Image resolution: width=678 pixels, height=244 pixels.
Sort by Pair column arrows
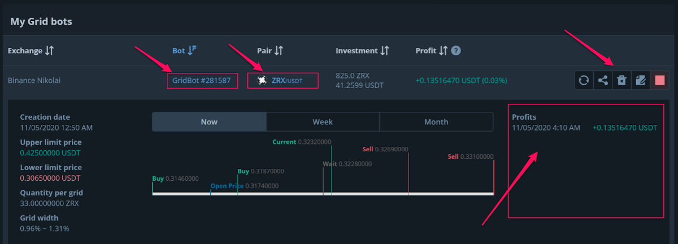pyautogui.click(x=278, y=51)
